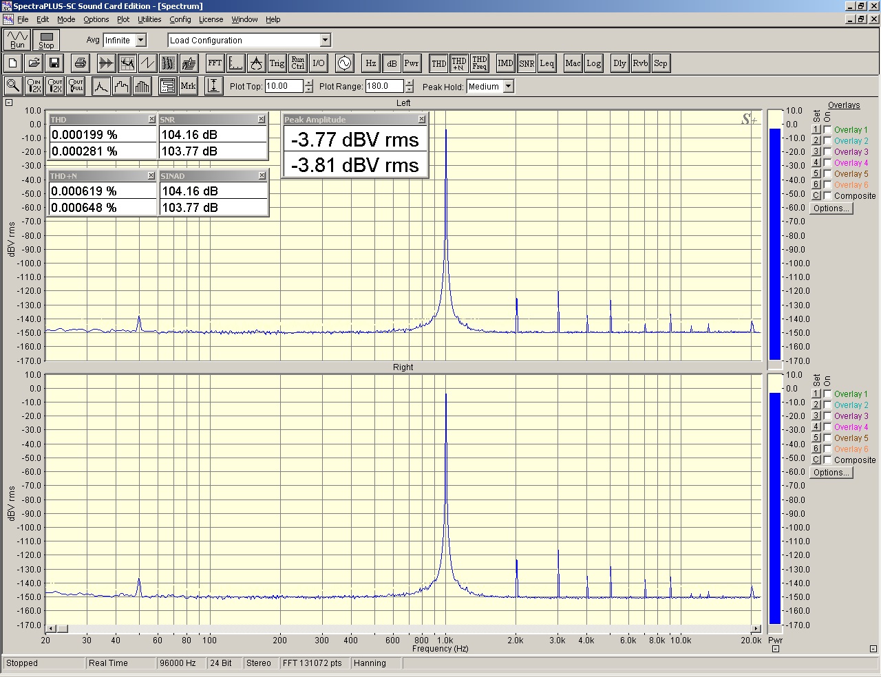Screen dimensions: 881x677
Task: Click inside the Plot Range input field
Action: coord(384,87)
